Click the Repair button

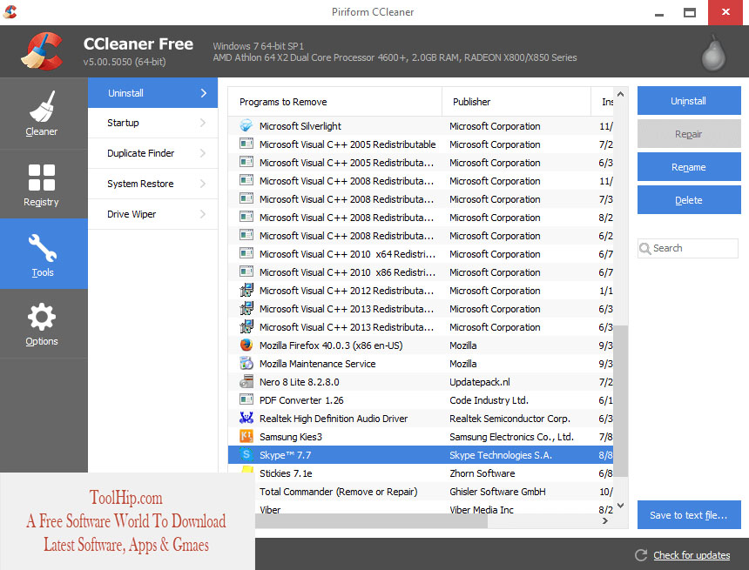(689, 134)
